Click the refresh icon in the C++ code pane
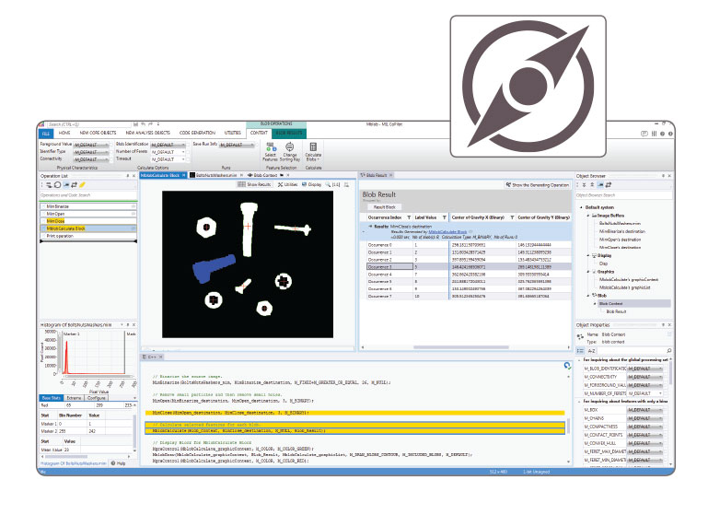The image size is (708, 515). [x=567, y=366]
